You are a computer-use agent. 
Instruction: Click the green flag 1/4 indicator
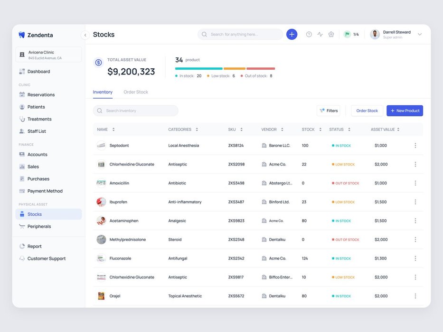click(351, 34)
